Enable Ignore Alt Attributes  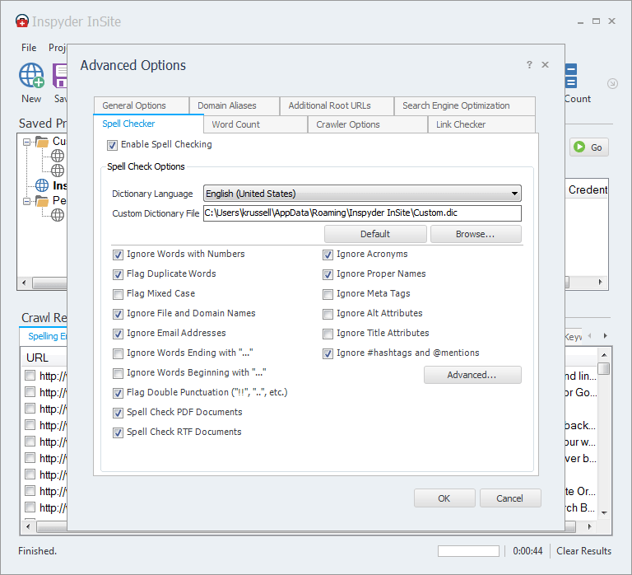tap(328, 314)
